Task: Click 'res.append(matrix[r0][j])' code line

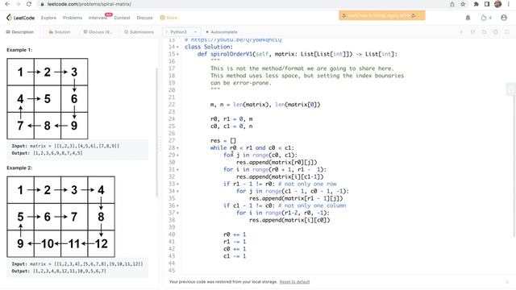Action: (277, 163)
